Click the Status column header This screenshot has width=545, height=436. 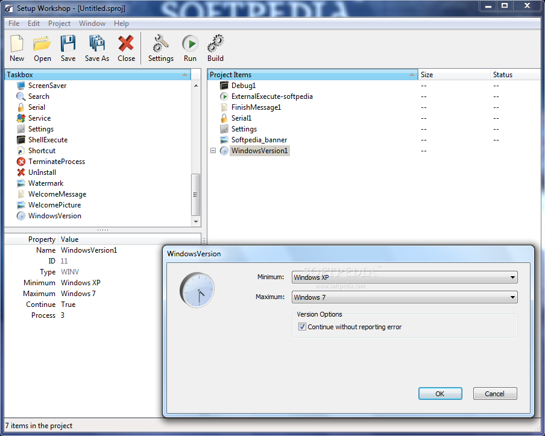coord(515,75)
